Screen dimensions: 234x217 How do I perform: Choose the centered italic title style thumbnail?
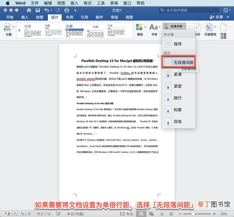point(95,31)
